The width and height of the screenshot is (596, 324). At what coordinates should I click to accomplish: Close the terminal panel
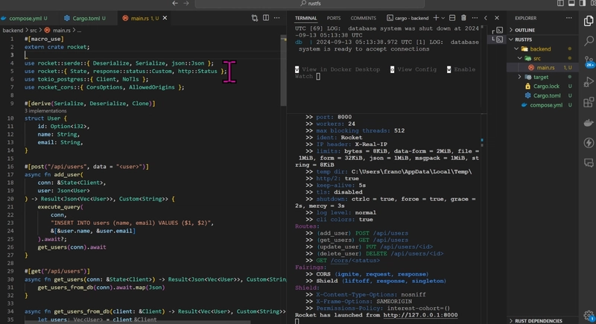[x=497, y=18]
